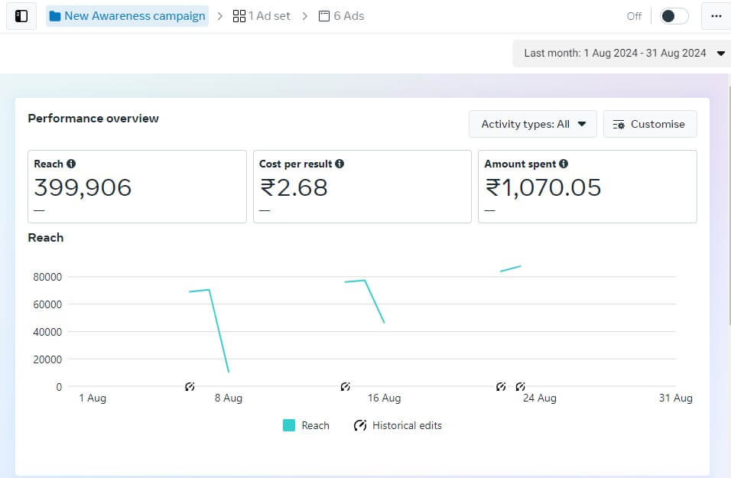This screenshot has width=731, height=478.
Task: Open the 1 Ad set breadcrumb tab
Action: [x=262, y=16]
